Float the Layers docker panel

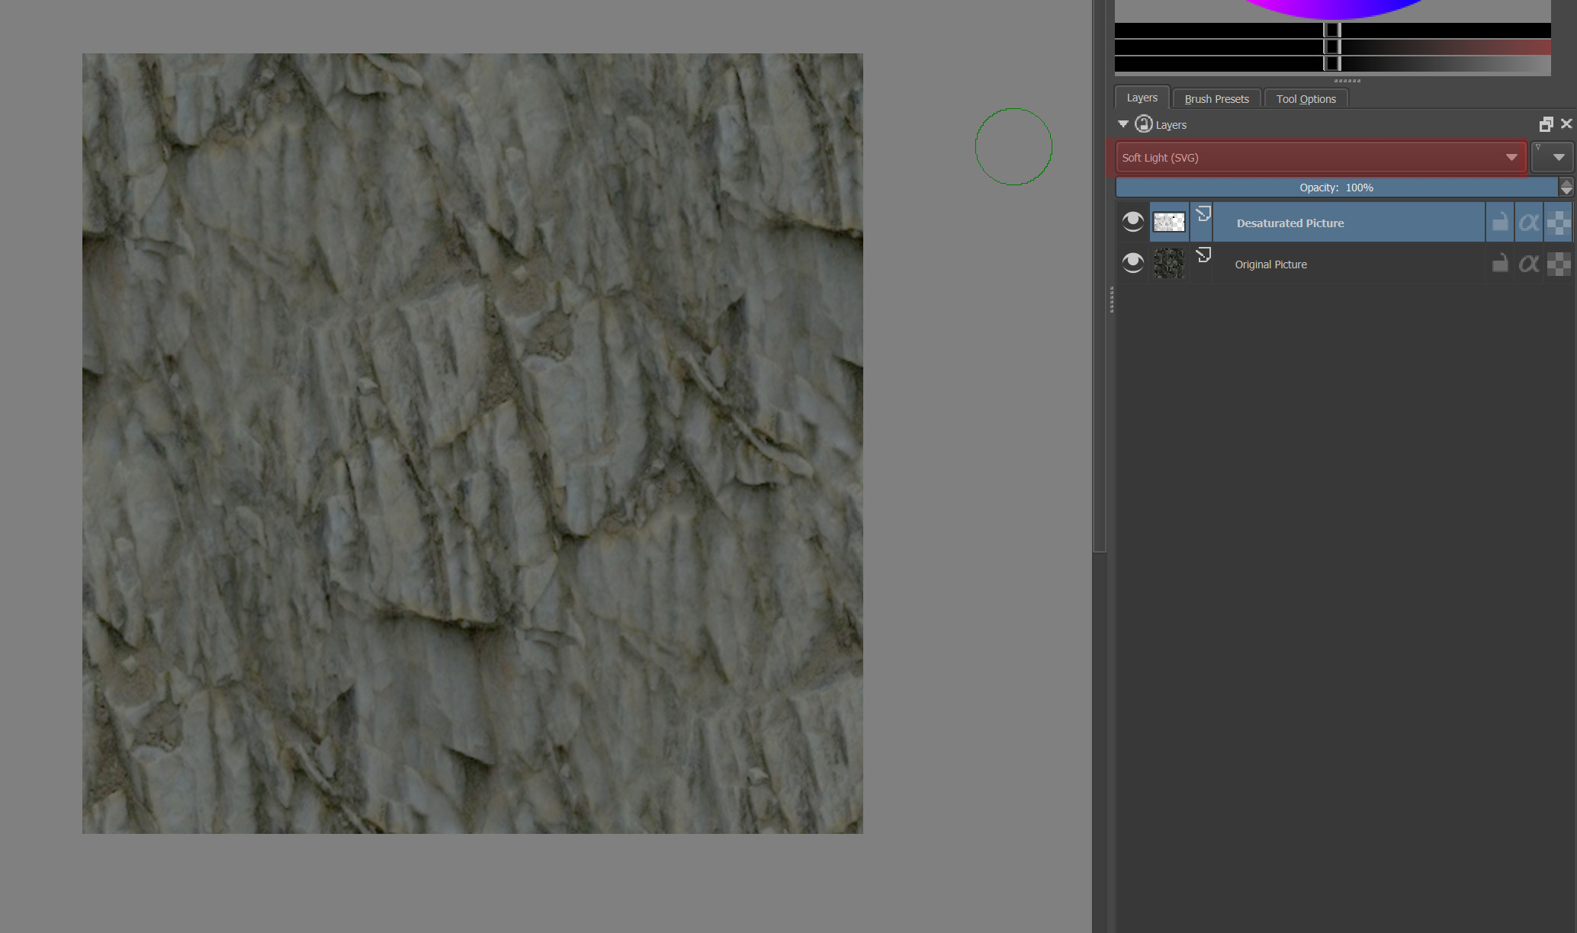tap(1546, 124)
